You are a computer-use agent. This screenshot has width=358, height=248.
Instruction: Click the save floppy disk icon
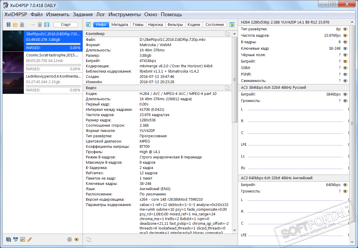(x=47, y=25)
